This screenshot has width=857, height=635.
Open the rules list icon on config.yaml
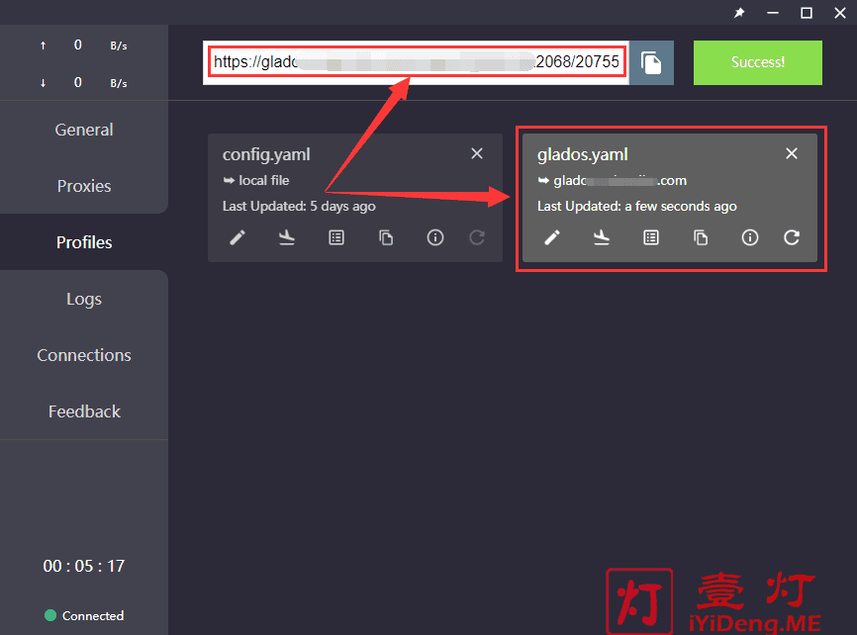(x=336, y=237)
